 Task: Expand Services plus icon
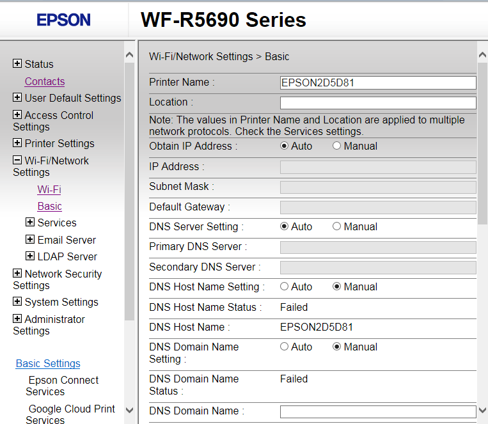click(x=30, y=223)
